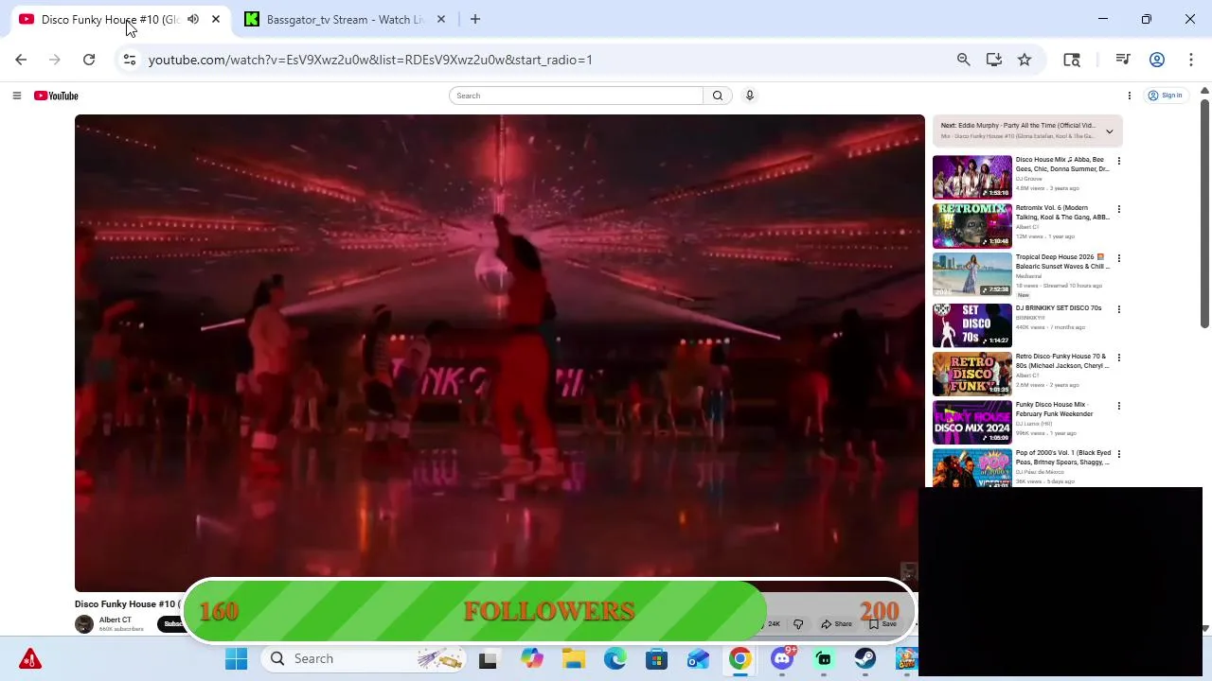View site information icon beside the URL
Viewport: 1212px width, 681px height.
pyautogui.click(x=130, y=60)
